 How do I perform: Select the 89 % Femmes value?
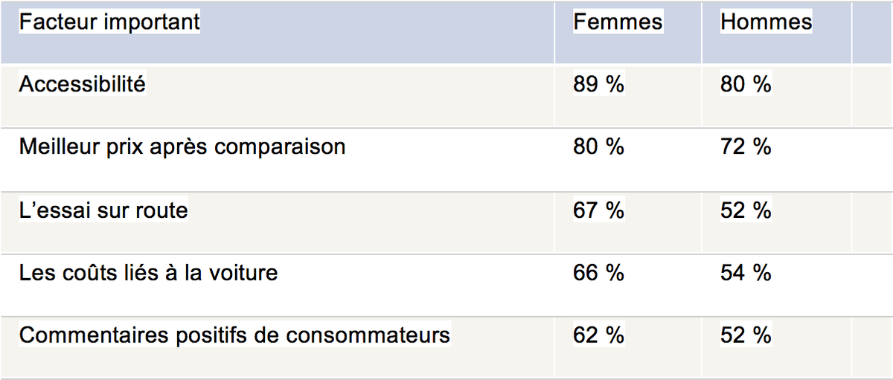[598, 85]
